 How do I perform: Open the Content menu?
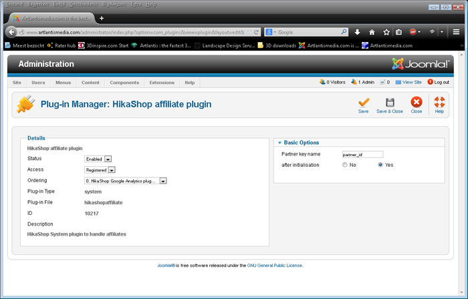(x=90, y=83)
